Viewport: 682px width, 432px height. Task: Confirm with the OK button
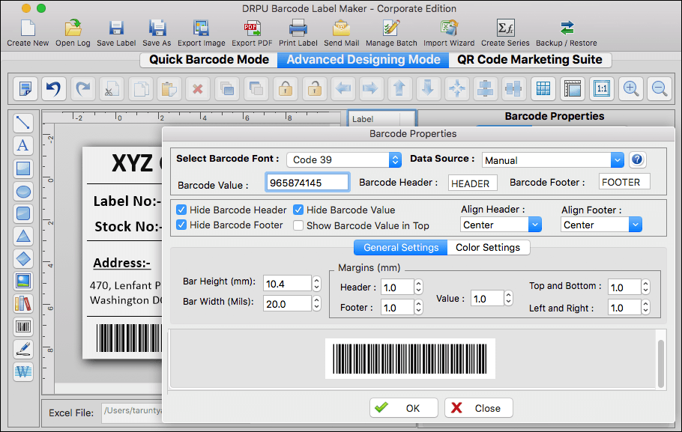[404, 407]
